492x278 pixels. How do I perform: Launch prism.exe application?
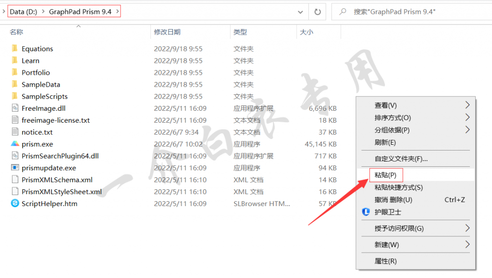[x=15, y=144]
